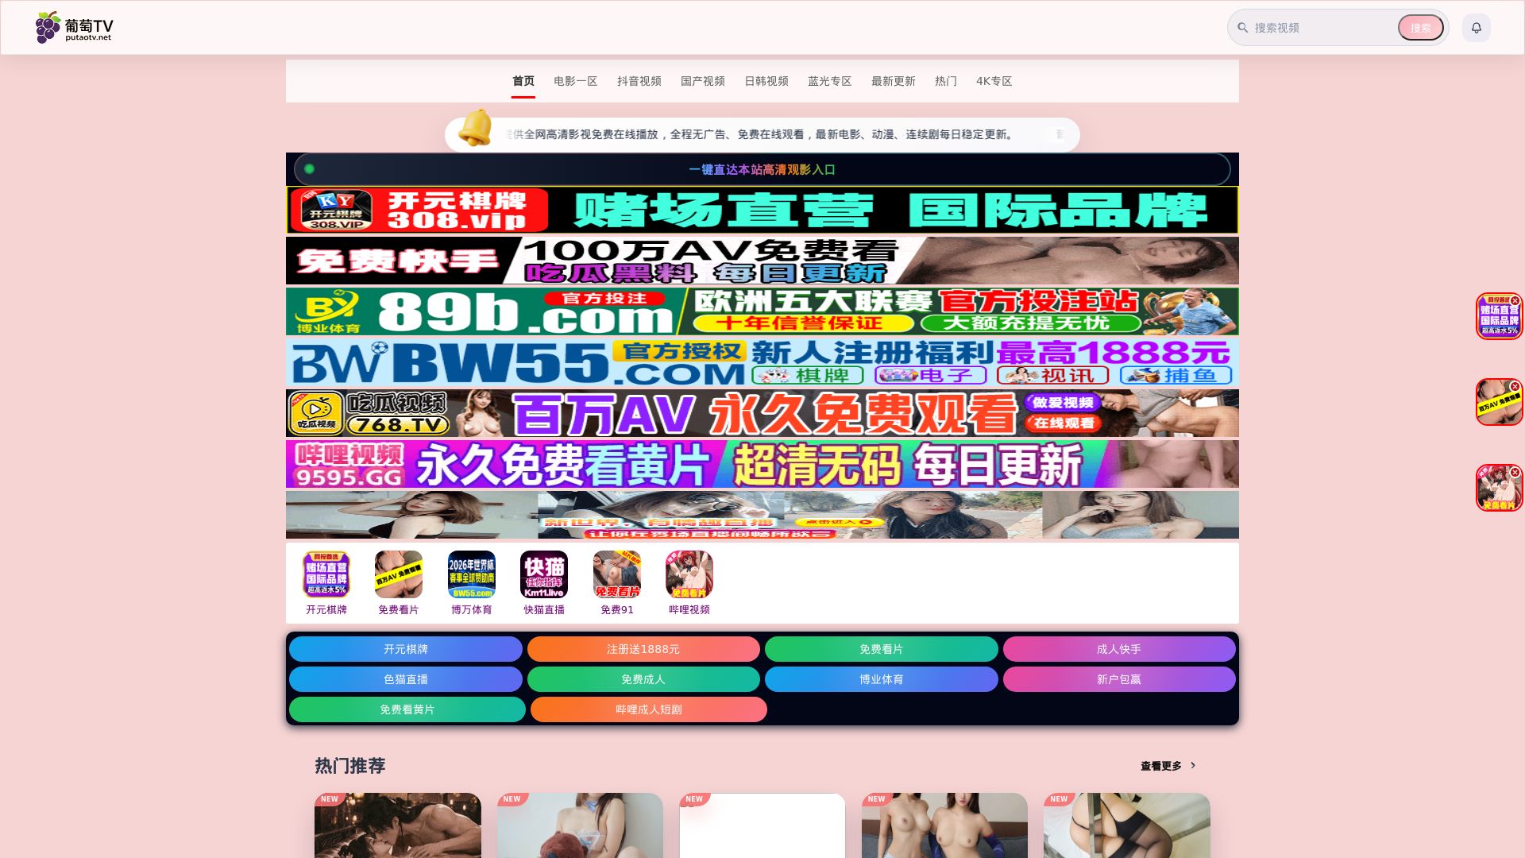Click the 注册送1888元 pill button
The width and height of the screenshot is (1525, 858).
(643, 649)
